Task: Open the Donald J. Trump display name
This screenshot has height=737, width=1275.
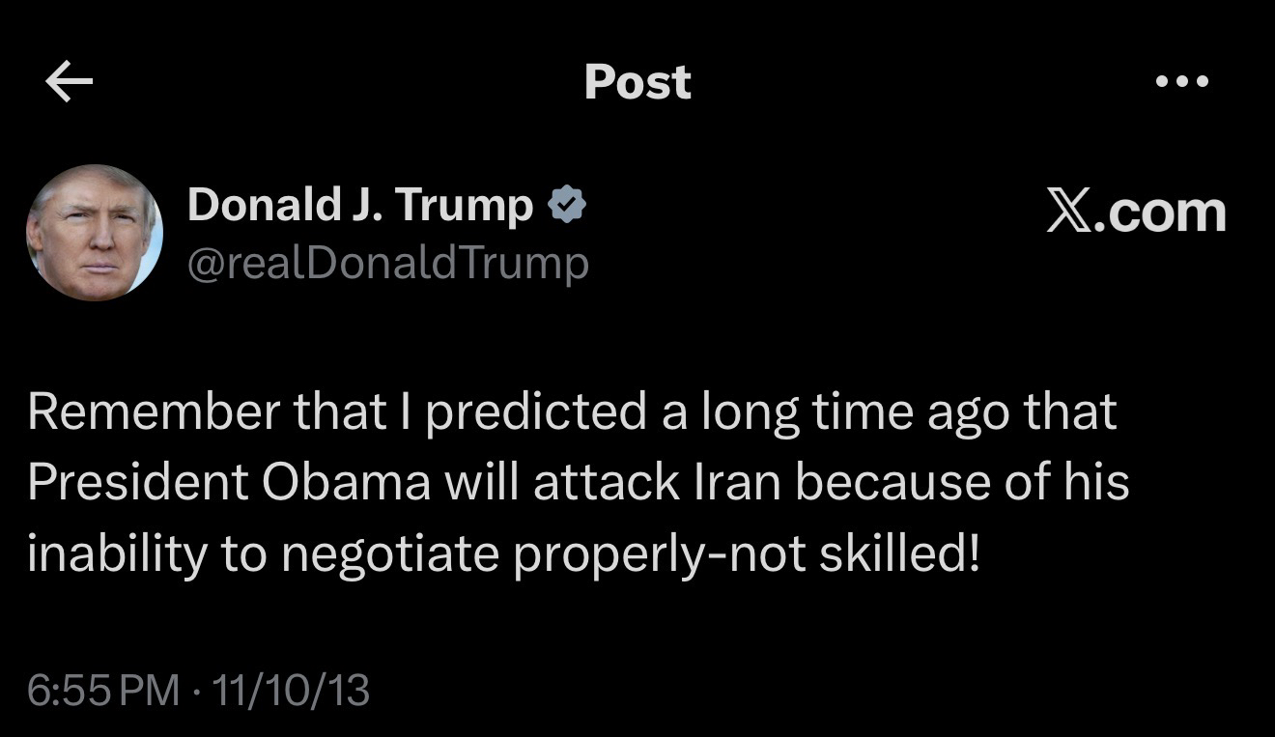Action: coord(359,205)
